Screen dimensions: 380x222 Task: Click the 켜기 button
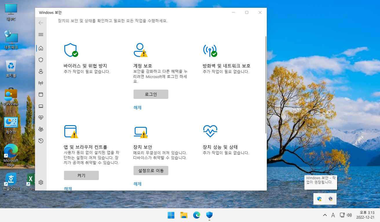coord(81,175)
